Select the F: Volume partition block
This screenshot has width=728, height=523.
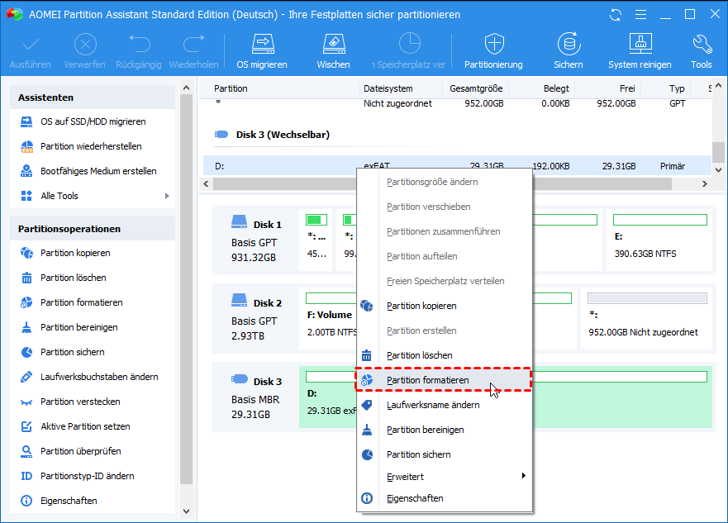[x=329, y=319]
